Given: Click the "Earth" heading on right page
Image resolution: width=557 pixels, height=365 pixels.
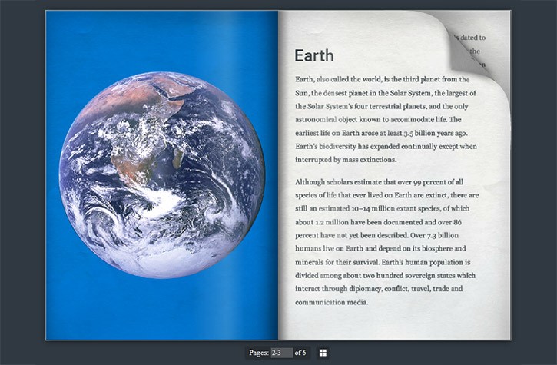Looking at the screenshot, I should click(x=313, y=55).
